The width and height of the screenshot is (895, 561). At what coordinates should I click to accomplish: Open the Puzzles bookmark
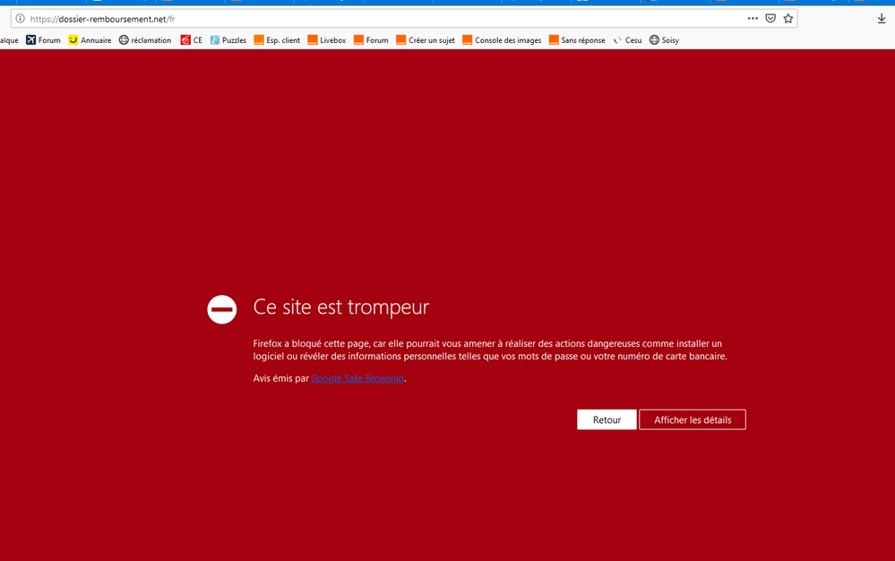tap(228, 40)
